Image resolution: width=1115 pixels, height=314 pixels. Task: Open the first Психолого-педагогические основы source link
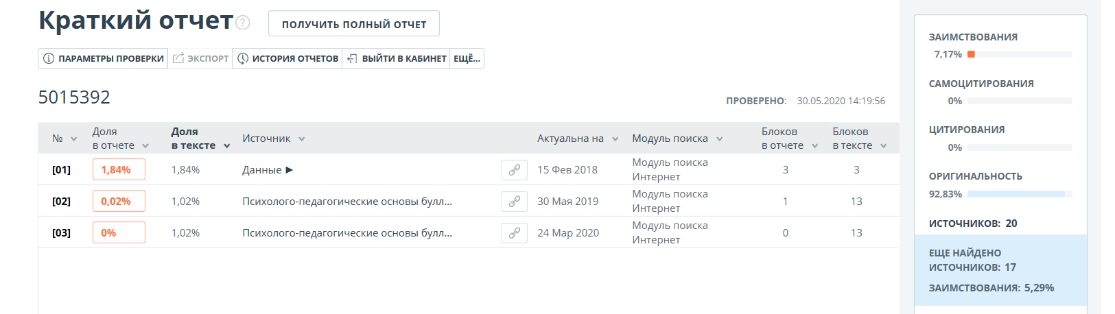347,202
